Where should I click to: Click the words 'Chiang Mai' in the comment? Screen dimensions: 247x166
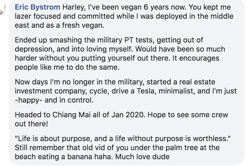[x=71, y=115]
